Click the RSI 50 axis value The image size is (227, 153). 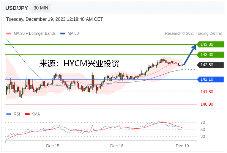(203, 130)
